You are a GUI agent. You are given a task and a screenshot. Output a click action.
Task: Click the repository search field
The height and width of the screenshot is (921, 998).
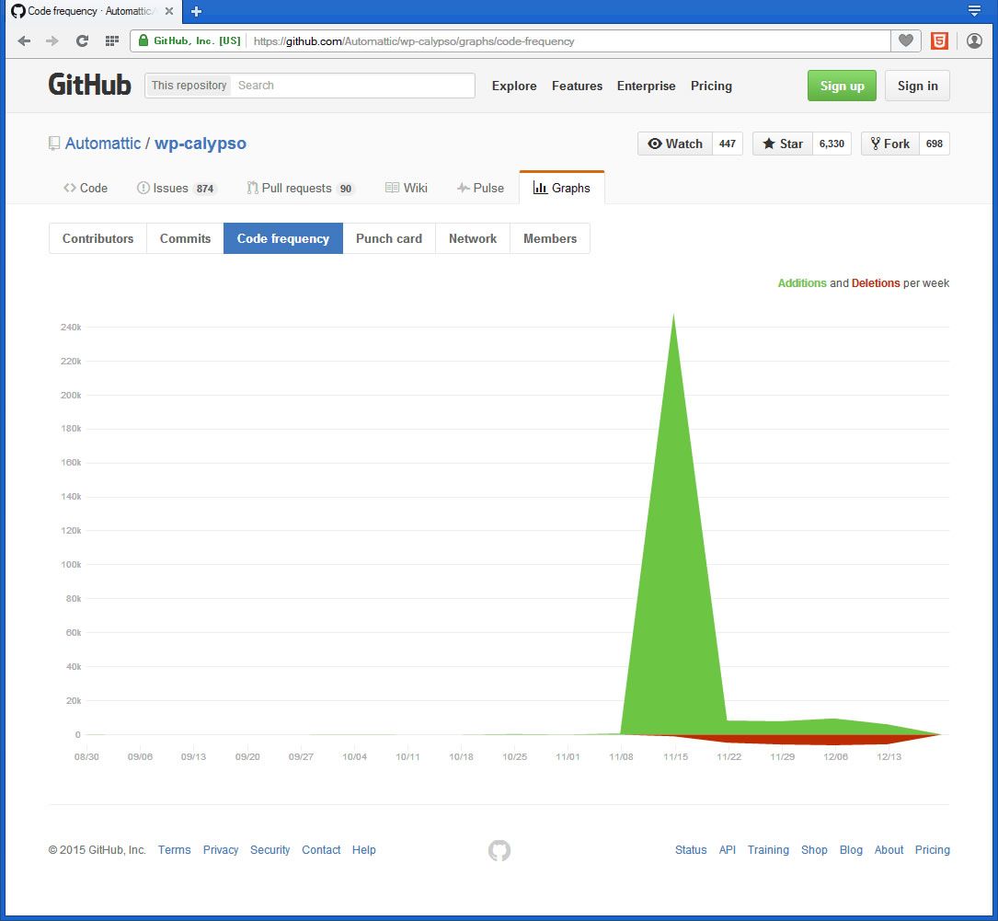point(353,86)
